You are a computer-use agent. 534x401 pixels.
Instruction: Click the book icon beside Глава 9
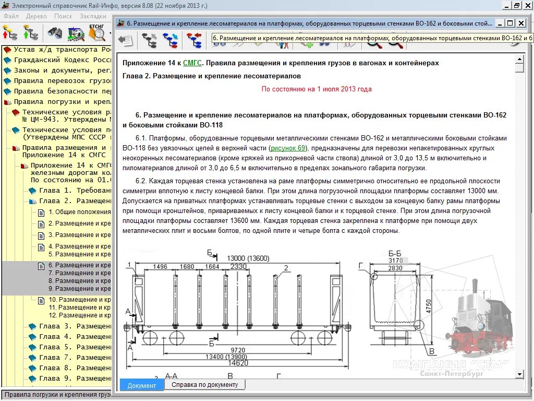click(x=33, y=379)
